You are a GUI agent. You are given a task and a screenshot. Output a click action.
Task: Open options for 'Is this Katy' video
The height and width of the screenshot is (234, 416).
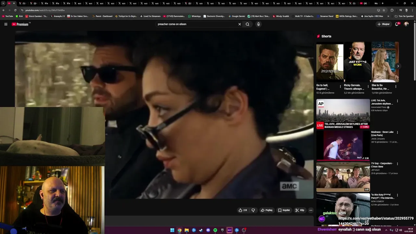397,195
